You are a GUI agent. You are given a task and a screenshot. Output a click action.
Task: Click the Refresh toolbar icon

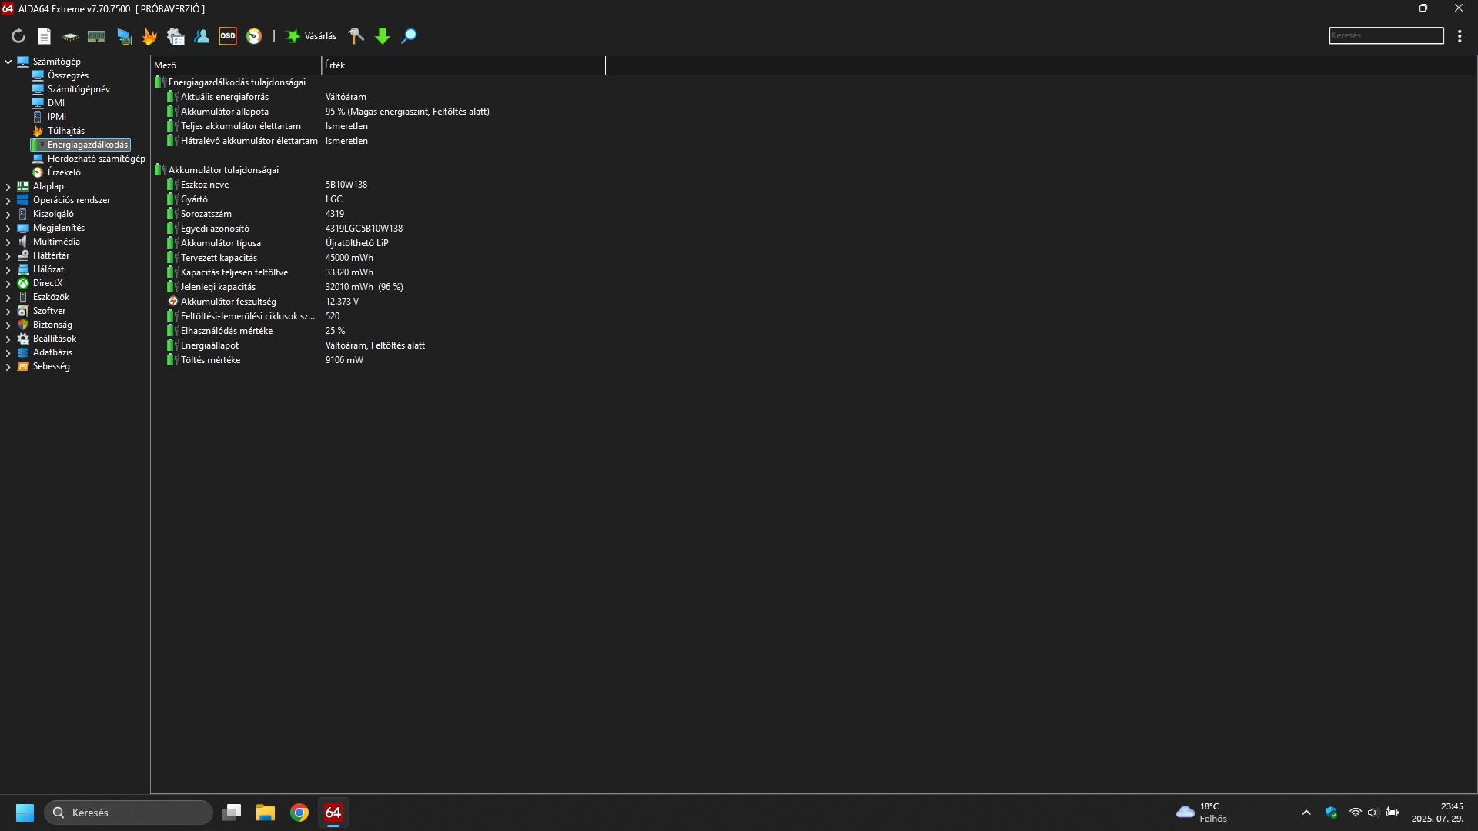point(18,36)
